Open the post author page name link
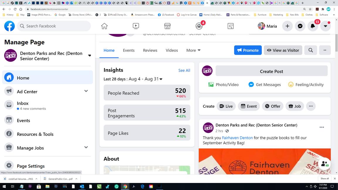 (256, 125)
